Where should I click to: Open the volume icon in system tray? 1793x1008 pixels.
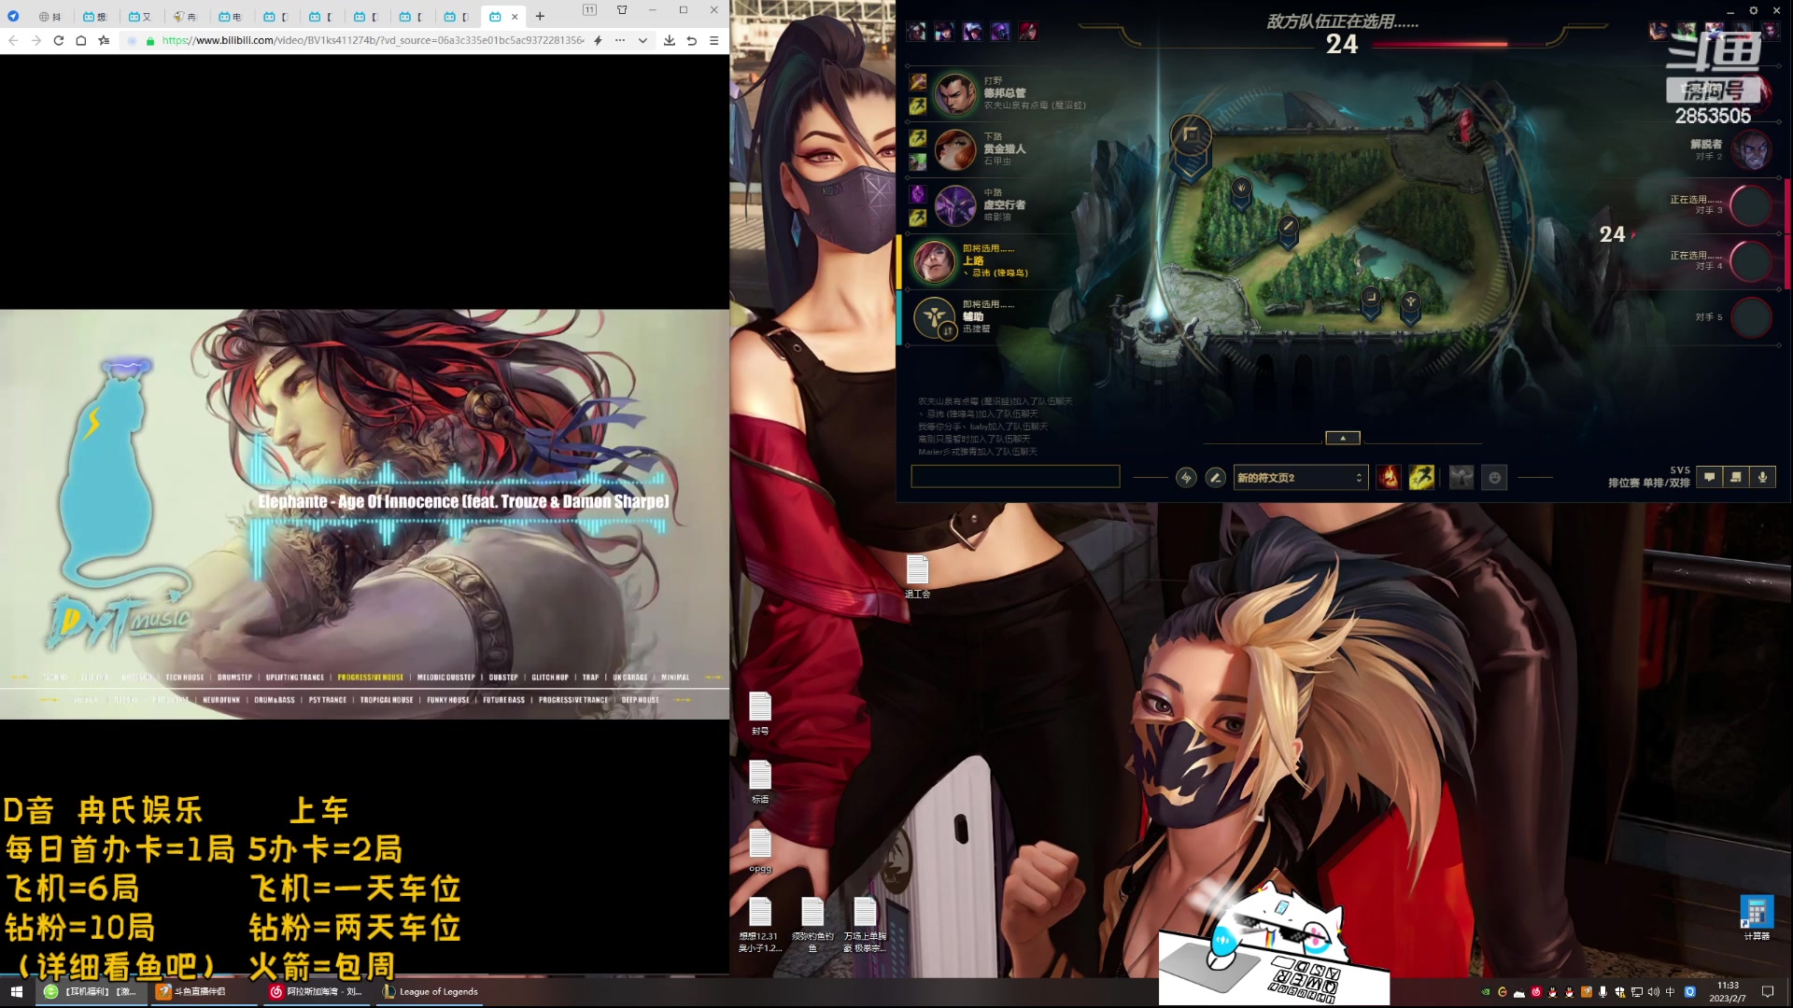coord(1653,992)
